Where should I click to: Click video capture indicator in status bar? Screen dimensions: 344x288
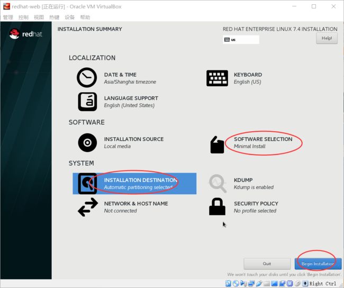[x=282, y=283]
